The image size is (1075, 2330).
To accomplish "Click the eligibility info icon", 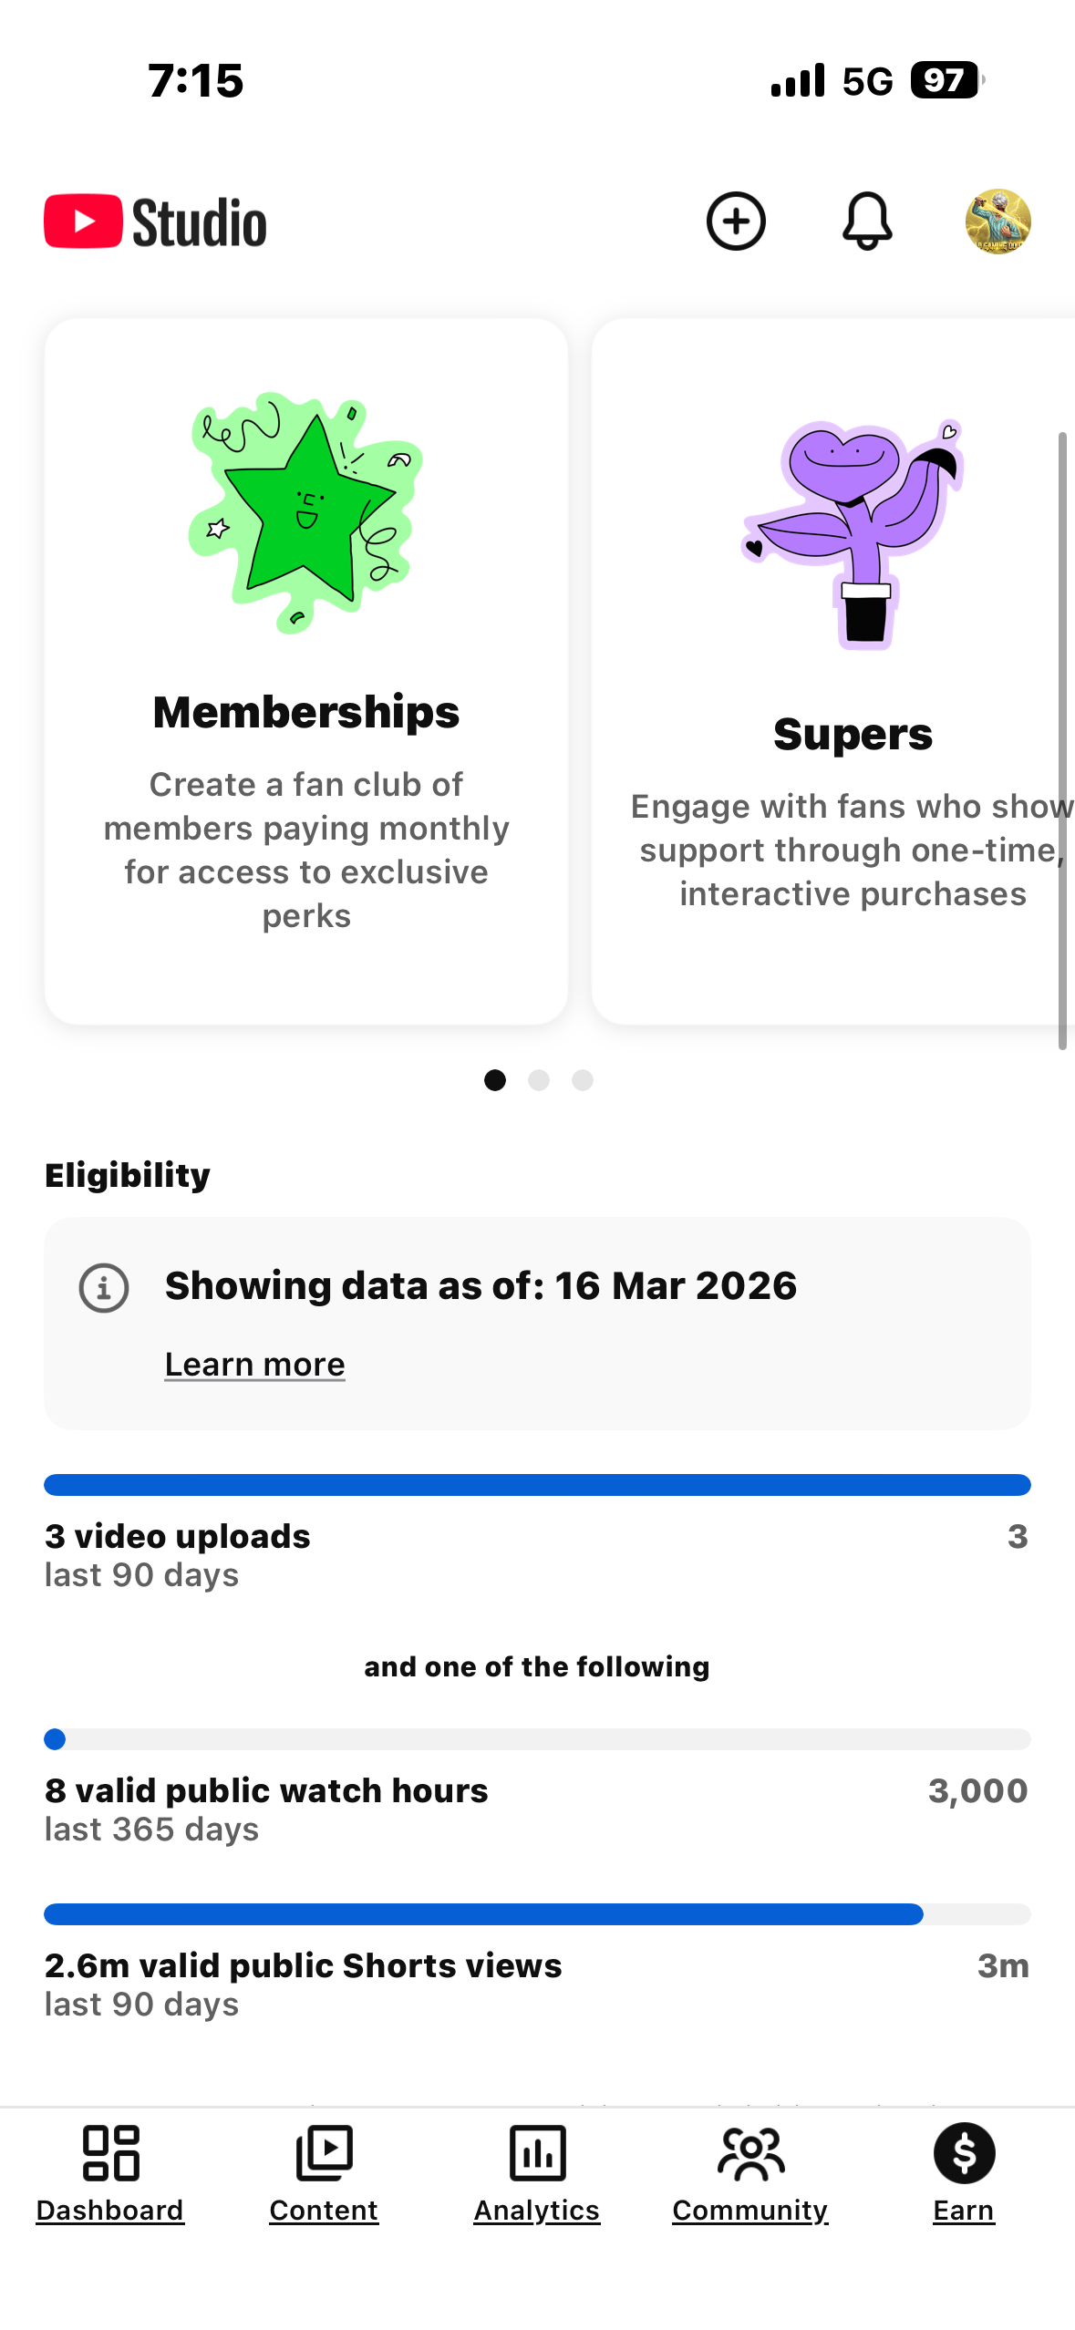I will pos(104,1288).
